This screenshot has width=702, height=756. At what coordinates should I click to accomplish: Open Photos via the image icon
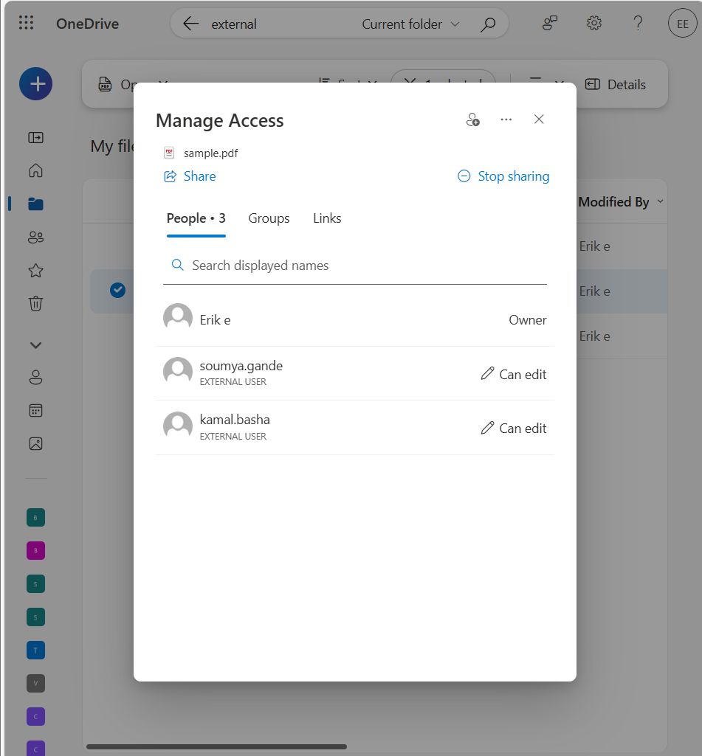35,443
